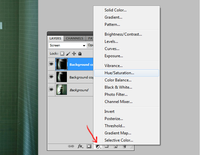The image size is (200, 155).
Task: Switch to the Channels tab
Action: (x=74, y=38)
